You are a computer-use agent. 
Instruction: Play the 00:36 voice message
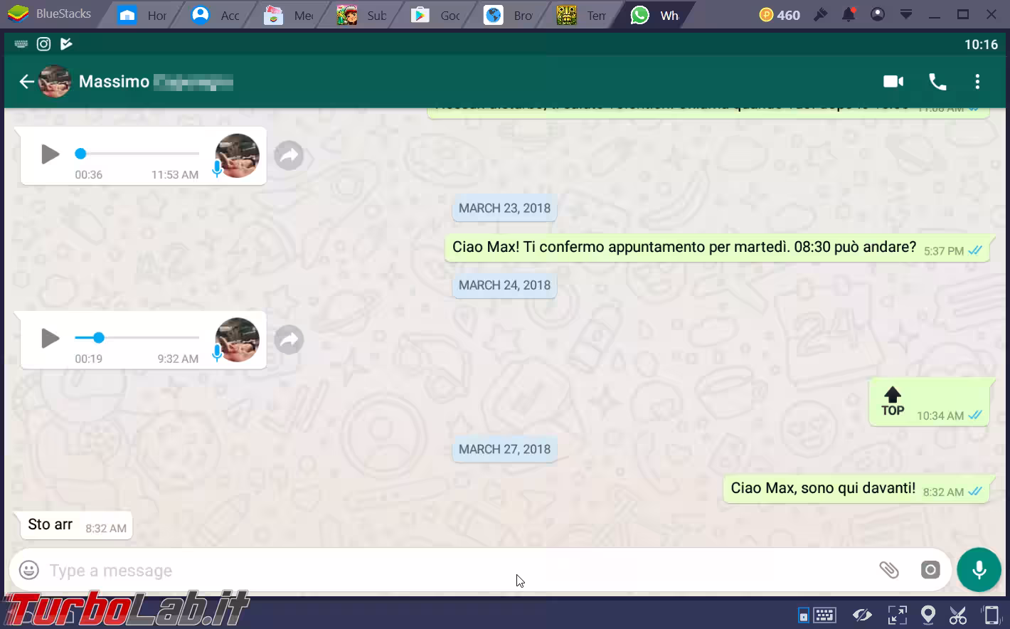point(50,154)
